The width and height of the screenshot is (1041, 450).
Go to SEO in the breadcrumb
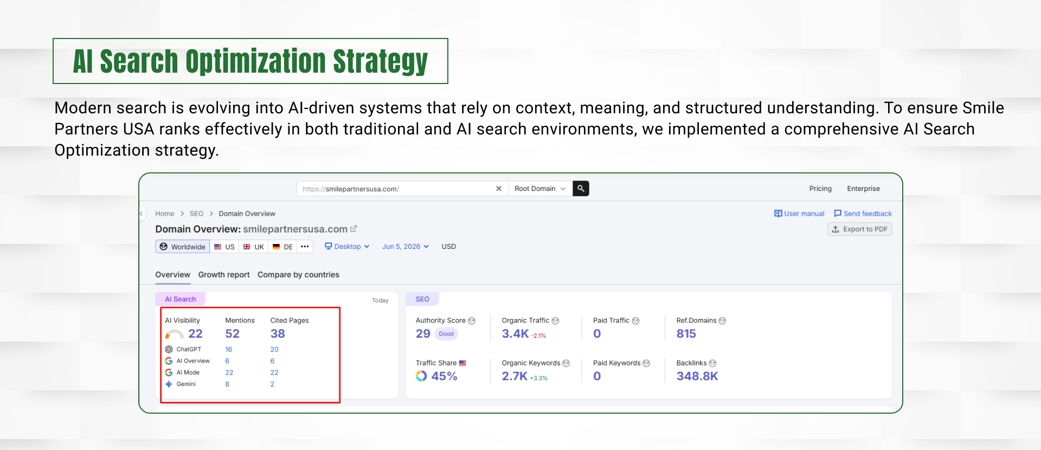(x=196, y=214)
